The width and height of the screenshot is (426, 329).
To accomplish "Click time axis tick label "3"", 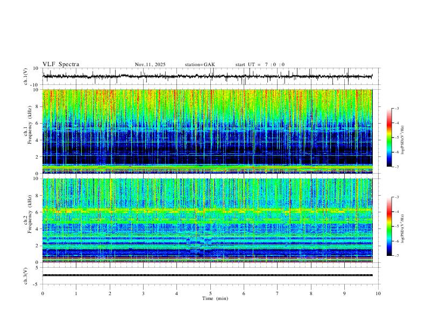I will pos(143,294).
